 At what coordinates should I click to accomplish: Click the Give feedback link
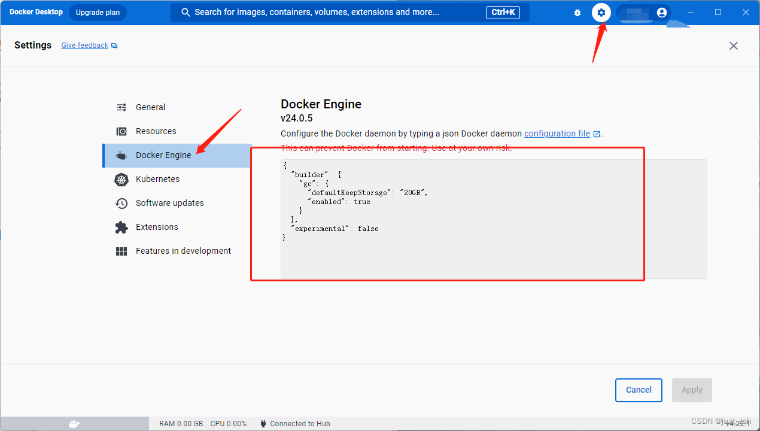click(x=84, y=45)
